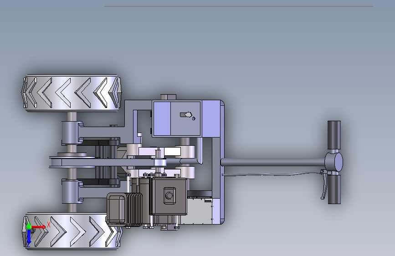395x256 pixels.
Task: Select the brake lever near the lower grip
Action: [x=324, y=184]
